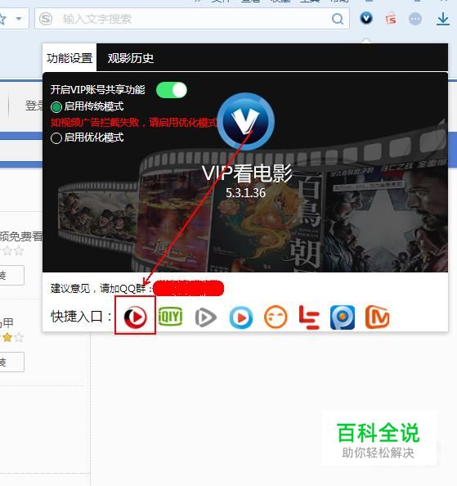Open the Youku (red play) quick-entry icon
The height and width of the screenshot is (486, 457).
(x=136, y=317)
